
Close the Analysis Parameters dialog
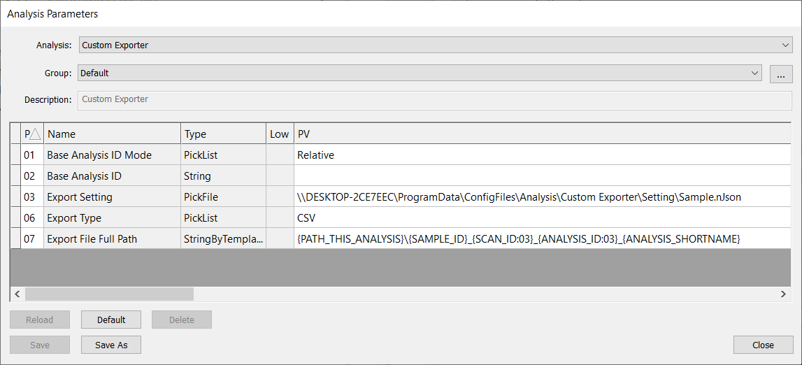(763, 345)
